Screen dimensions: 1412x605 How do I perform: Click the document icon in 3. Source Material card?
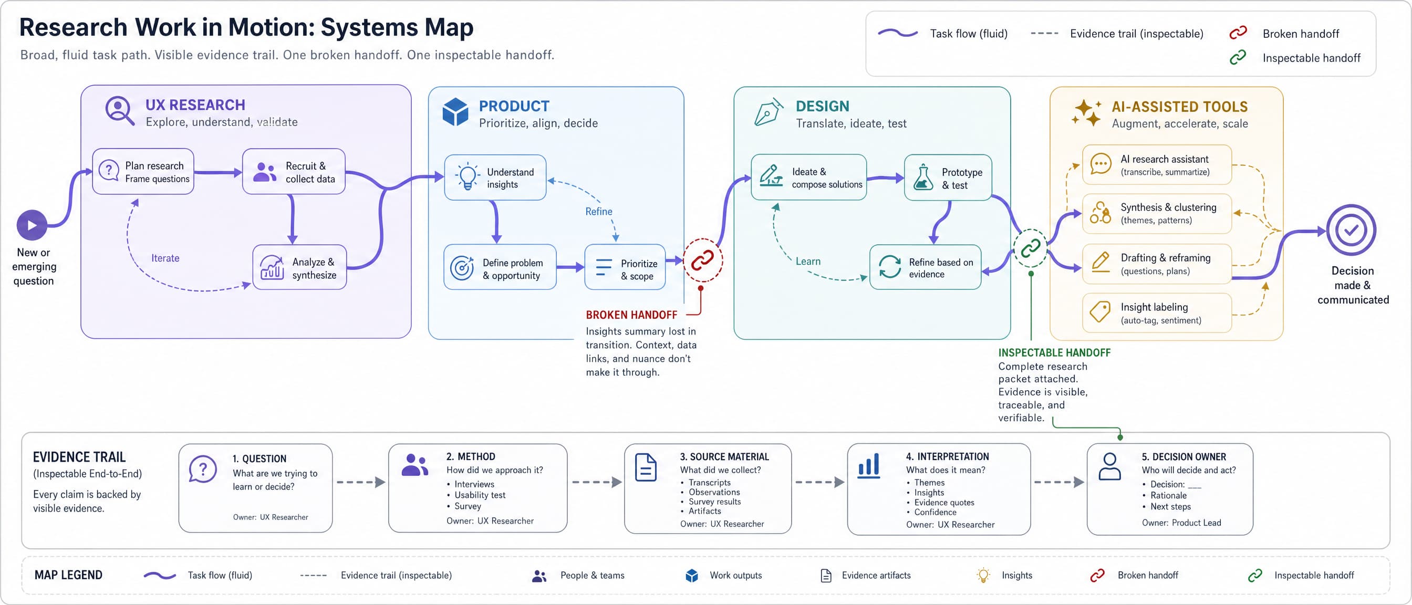646,467
